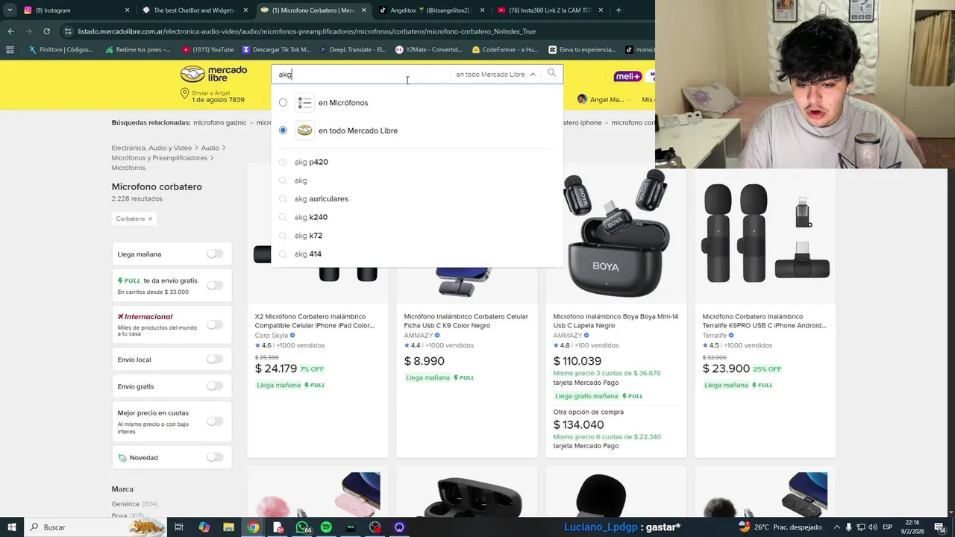The width and height of the screenshot is (955, 537).
Task: Reload the page in Chrome
Action: [x=46, y=31]
